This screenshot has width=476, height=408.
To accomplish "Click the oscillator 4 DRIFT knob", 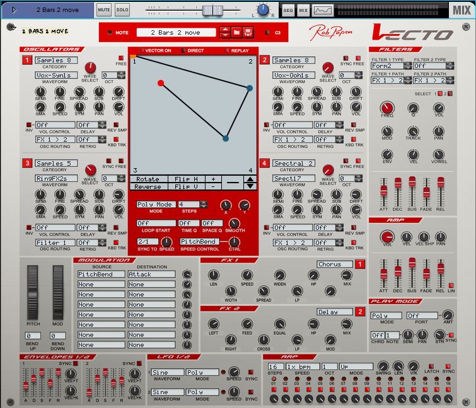I will [356, 194].
